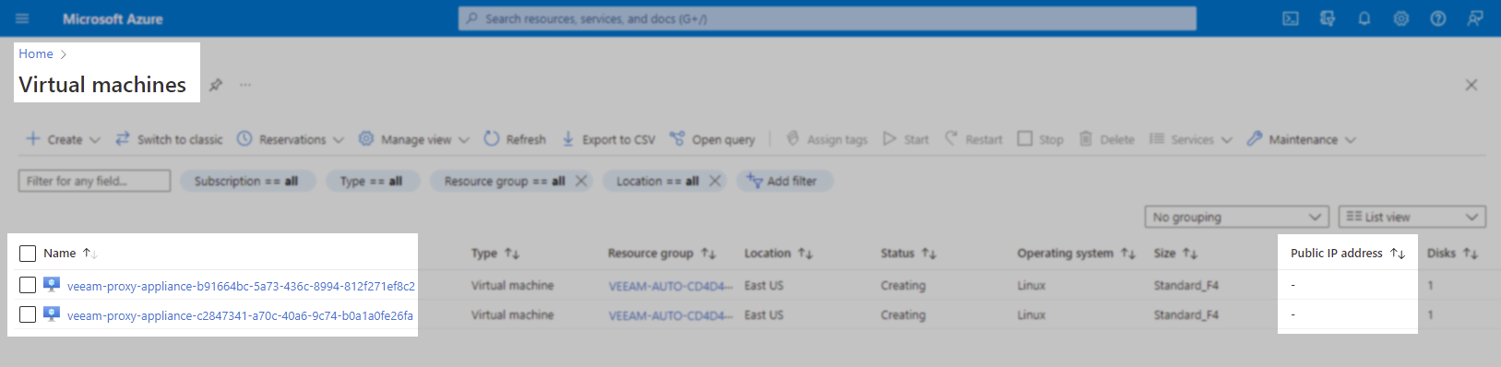Open the VEEAM-AUTO-CD4D4 resource group in the c2847341 row
The height and width of the screenshot is (367, 1501).
[x=671, y=315]
